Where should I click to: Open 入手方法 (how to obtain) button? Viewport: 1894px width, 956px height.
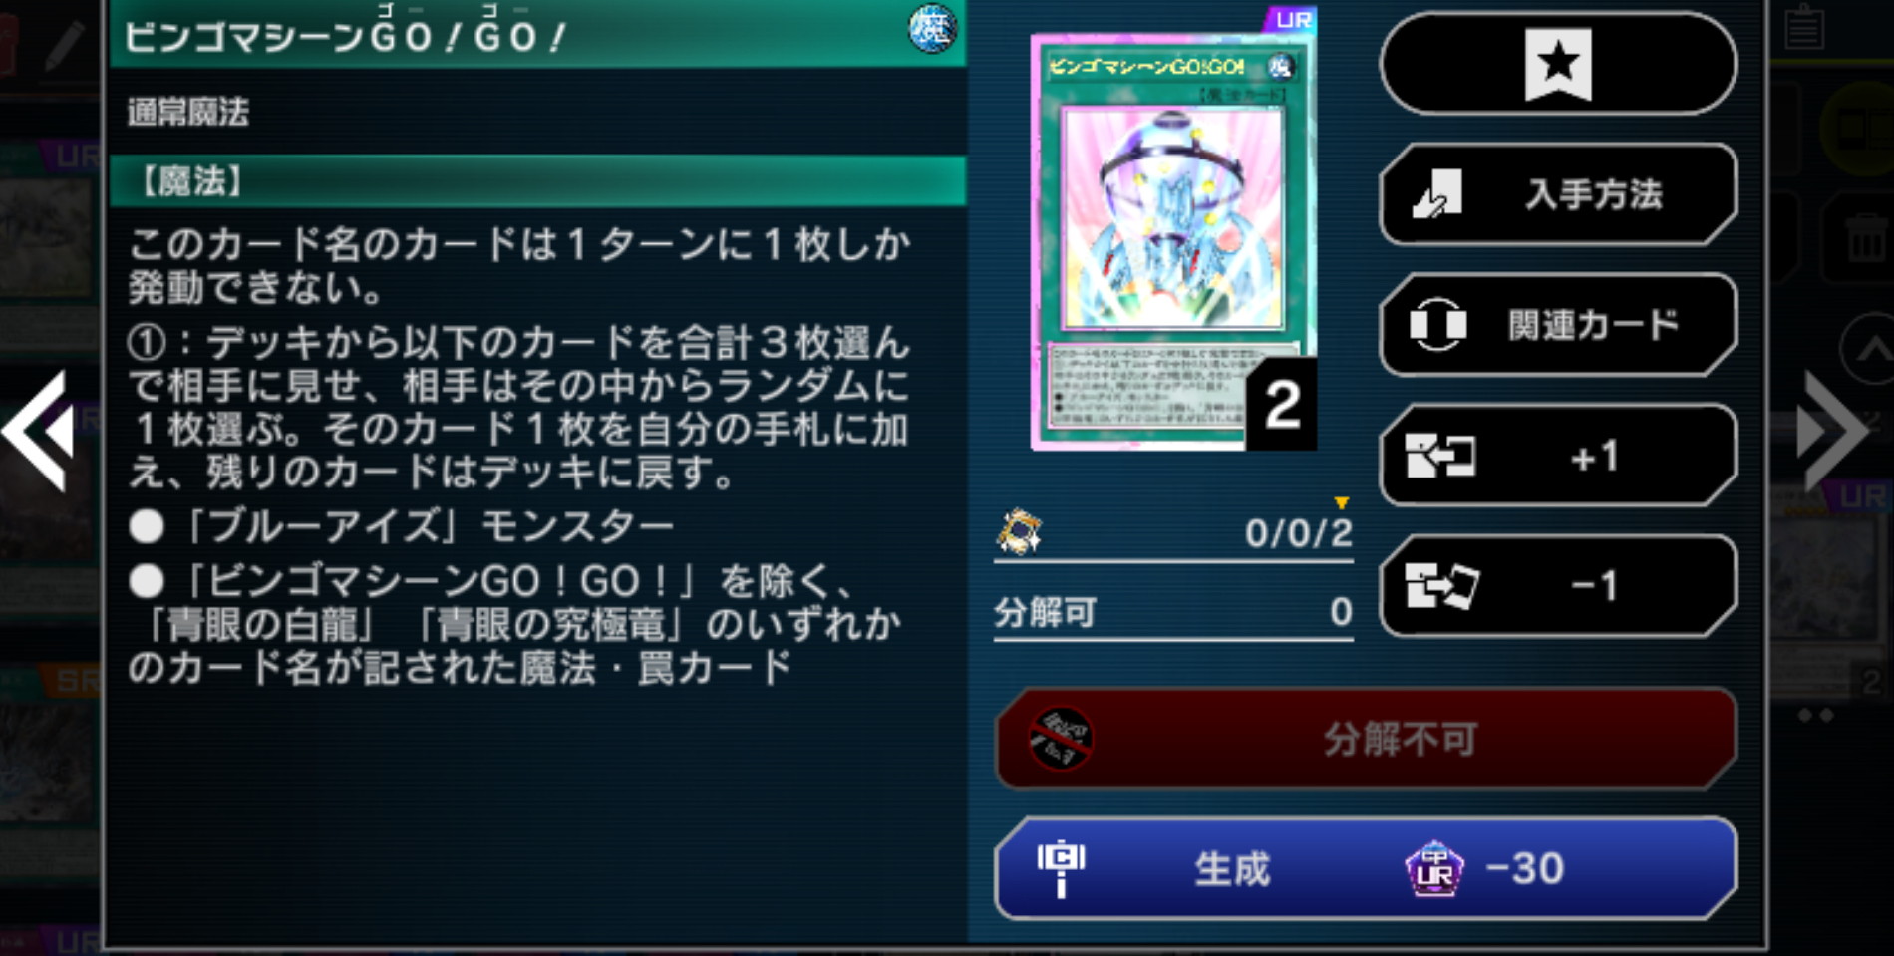click(1558, 194)
